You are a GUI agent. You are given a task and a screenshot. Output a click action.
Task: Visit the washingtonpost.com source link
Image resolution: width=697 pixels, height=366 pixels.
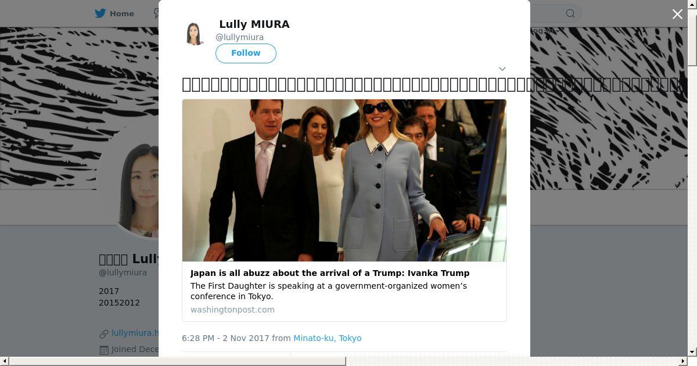tap(232, 310)
